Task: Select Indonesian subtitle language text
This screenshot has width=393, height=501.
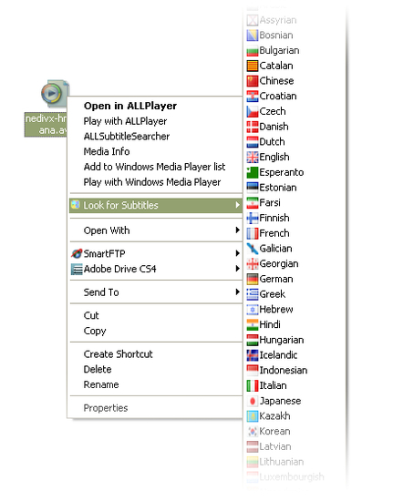Action: [284, 371]
